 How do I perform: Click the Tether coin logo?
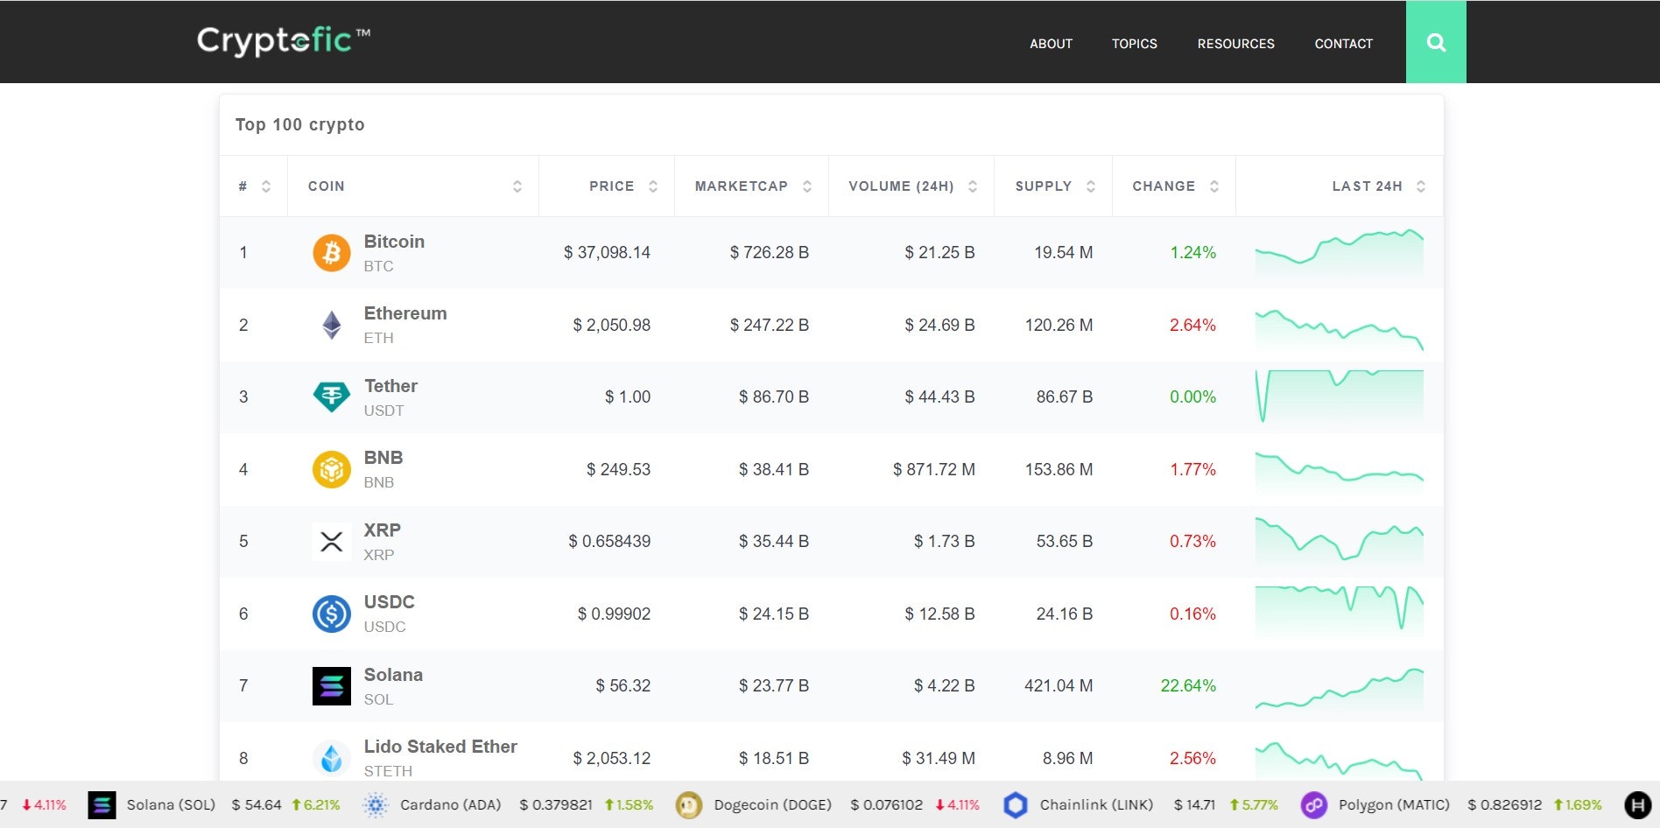coord(332,396)
